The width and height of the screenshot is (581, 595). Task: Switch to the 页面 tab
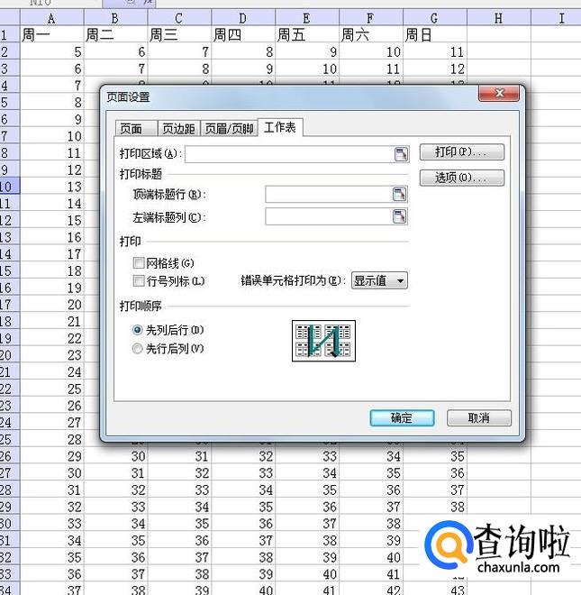click(x=136, y=129)
